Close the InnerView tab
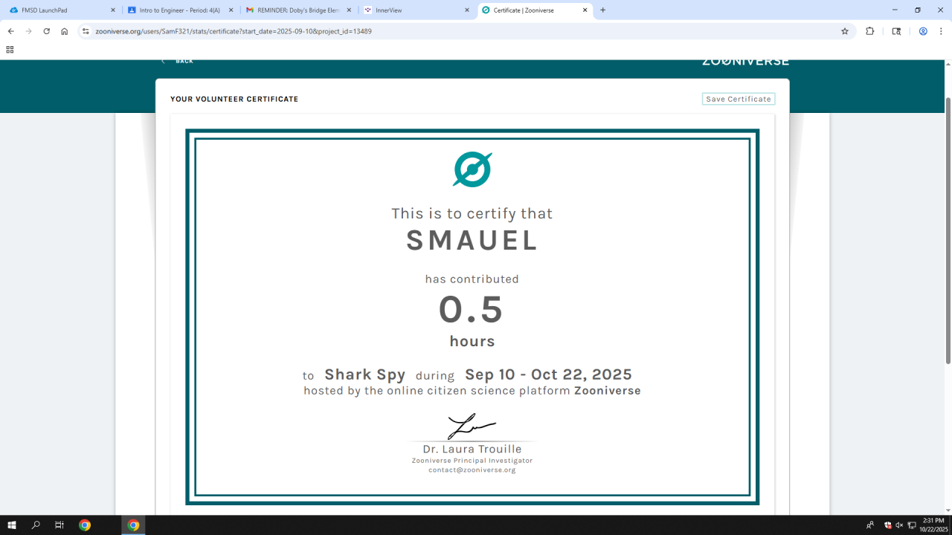The image size is (952, 535). pos(467,10)
